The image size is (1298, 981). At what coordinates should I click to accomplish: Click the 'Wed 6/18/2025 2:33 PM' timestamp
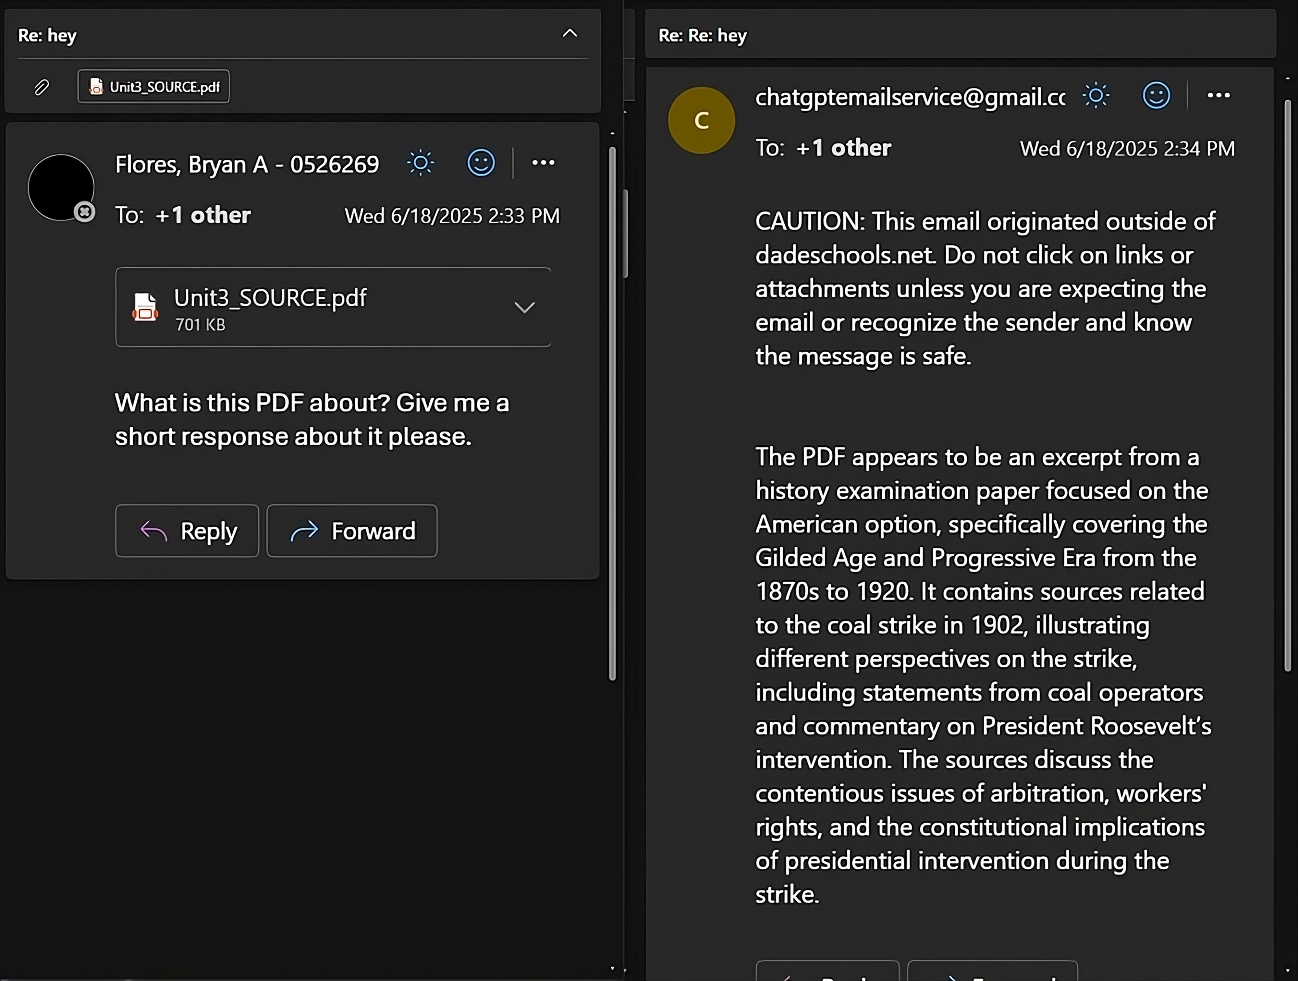coord(452,216)
